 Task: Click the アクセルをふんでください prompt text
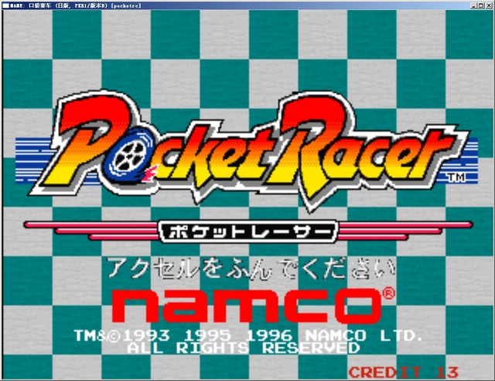pyautogui.click(x=251, y=269)
